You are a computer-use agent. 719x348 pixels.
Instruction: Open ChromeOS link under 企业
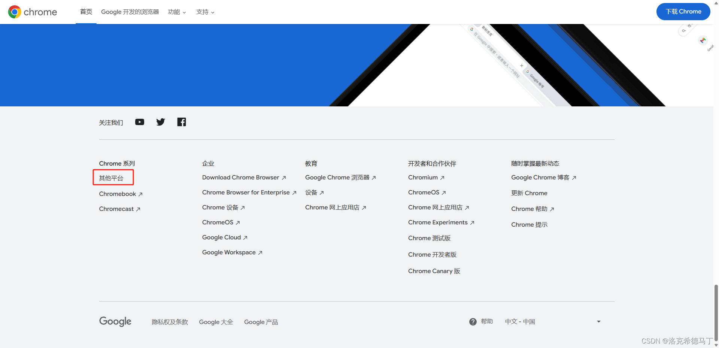pos(221,223)
